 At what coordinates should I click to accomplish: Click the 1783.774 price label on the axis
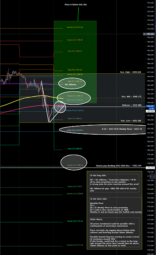tap(150, 168)
